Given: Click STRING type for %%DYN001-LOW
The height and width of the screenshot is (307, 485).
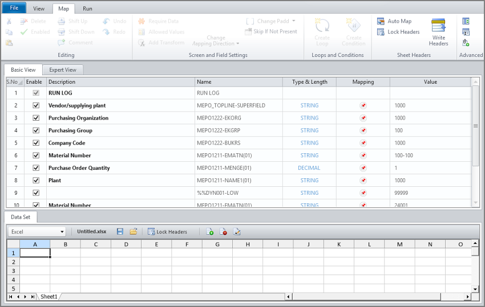Looking at the screenshot, I should [309, 193].
